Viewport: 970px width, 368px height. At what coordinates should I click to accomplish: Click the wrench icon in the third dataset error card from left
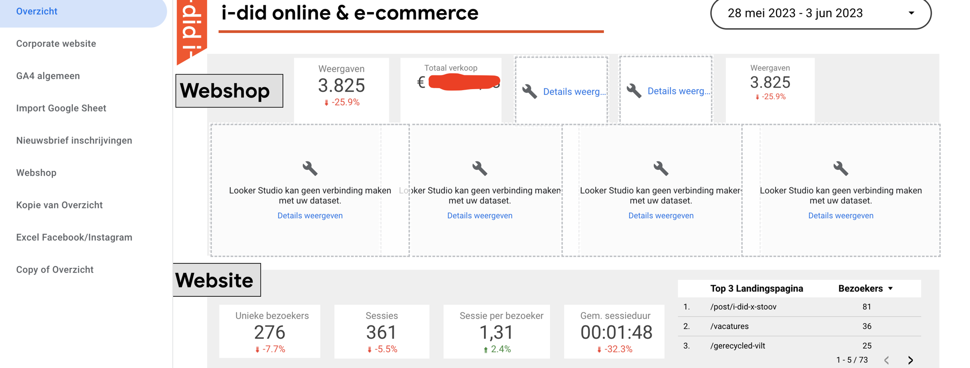pyautogui.click(x=661, y=169)
